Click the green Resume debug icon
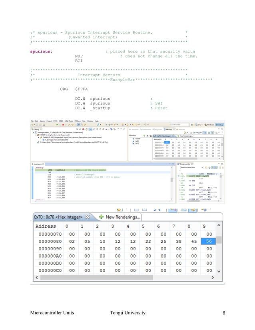Viewport: 255px width, 330px height. click(57, 125)
